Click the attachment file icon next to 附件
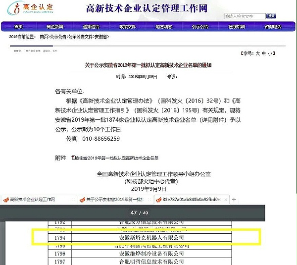The height and width of the screenshot is (265, 297). pos(73,158)
